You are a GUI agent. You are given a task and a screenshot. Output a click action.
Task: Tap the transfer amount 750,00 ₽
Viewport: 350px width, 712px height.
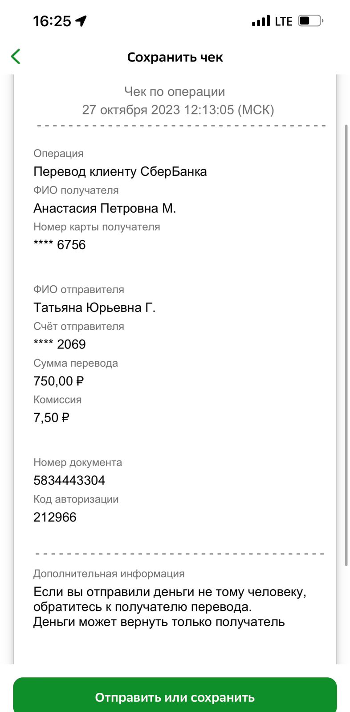click(x=59, y=381)
